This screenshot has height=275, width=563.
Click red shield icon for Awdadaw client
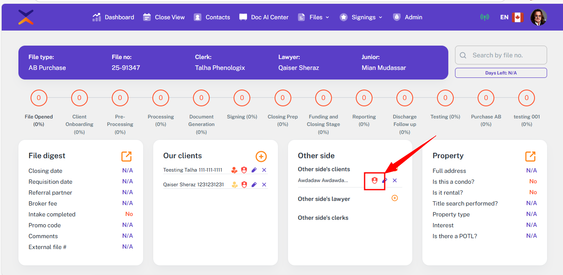(375, 180)
